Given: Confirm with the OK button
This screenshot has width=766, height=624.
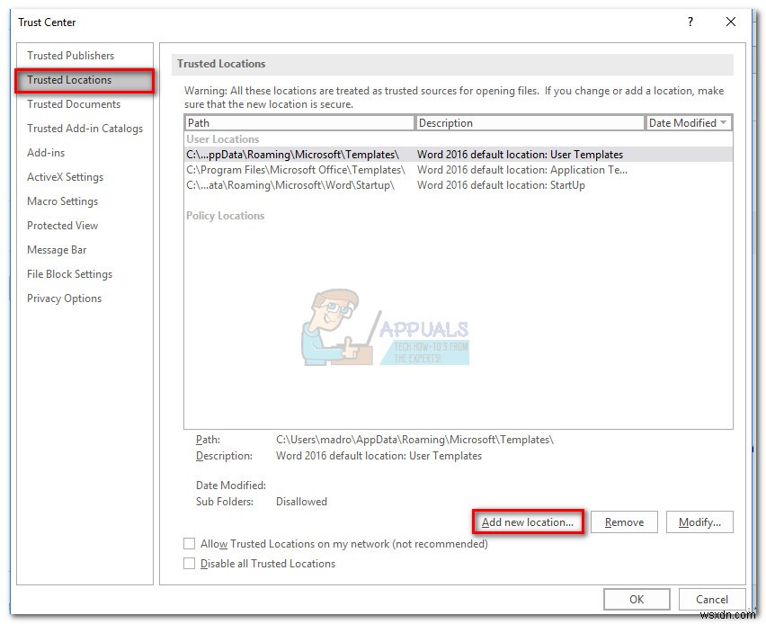Looking at the screenshot, I should [636, 599].
